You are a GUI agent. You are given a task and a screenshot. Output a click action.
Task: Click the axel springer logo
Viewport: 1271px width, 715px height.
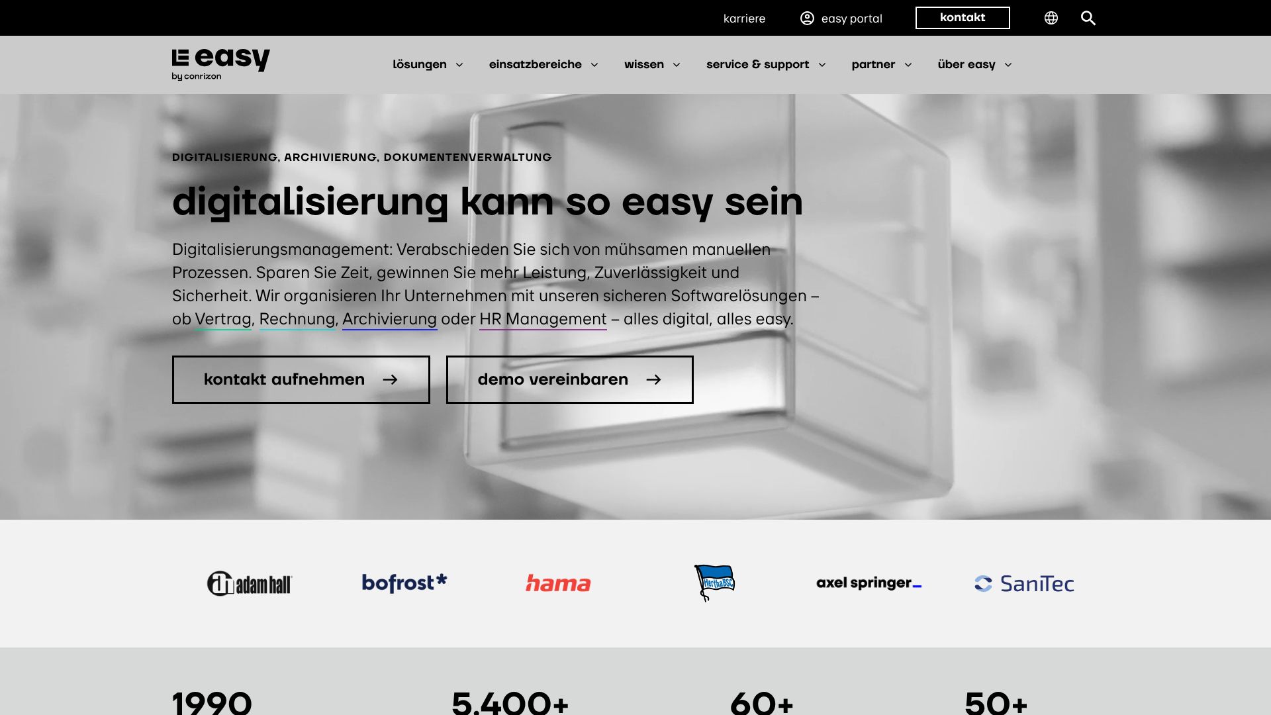point(869,583)
